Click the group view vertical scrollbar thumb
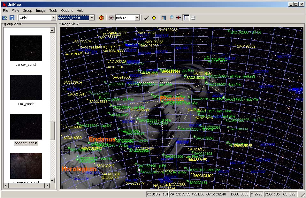Viewport: 306px width, 198px height. pos(52,131)
